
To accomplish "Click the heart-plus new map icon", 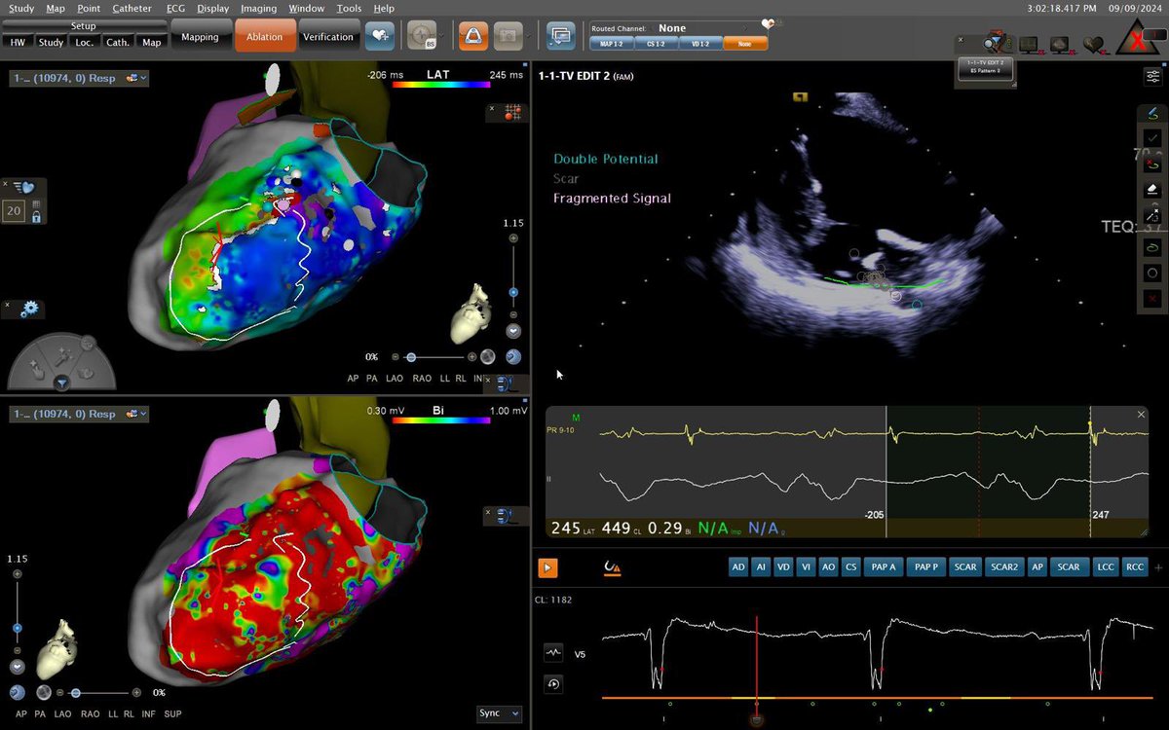I will tap(380, 36).
